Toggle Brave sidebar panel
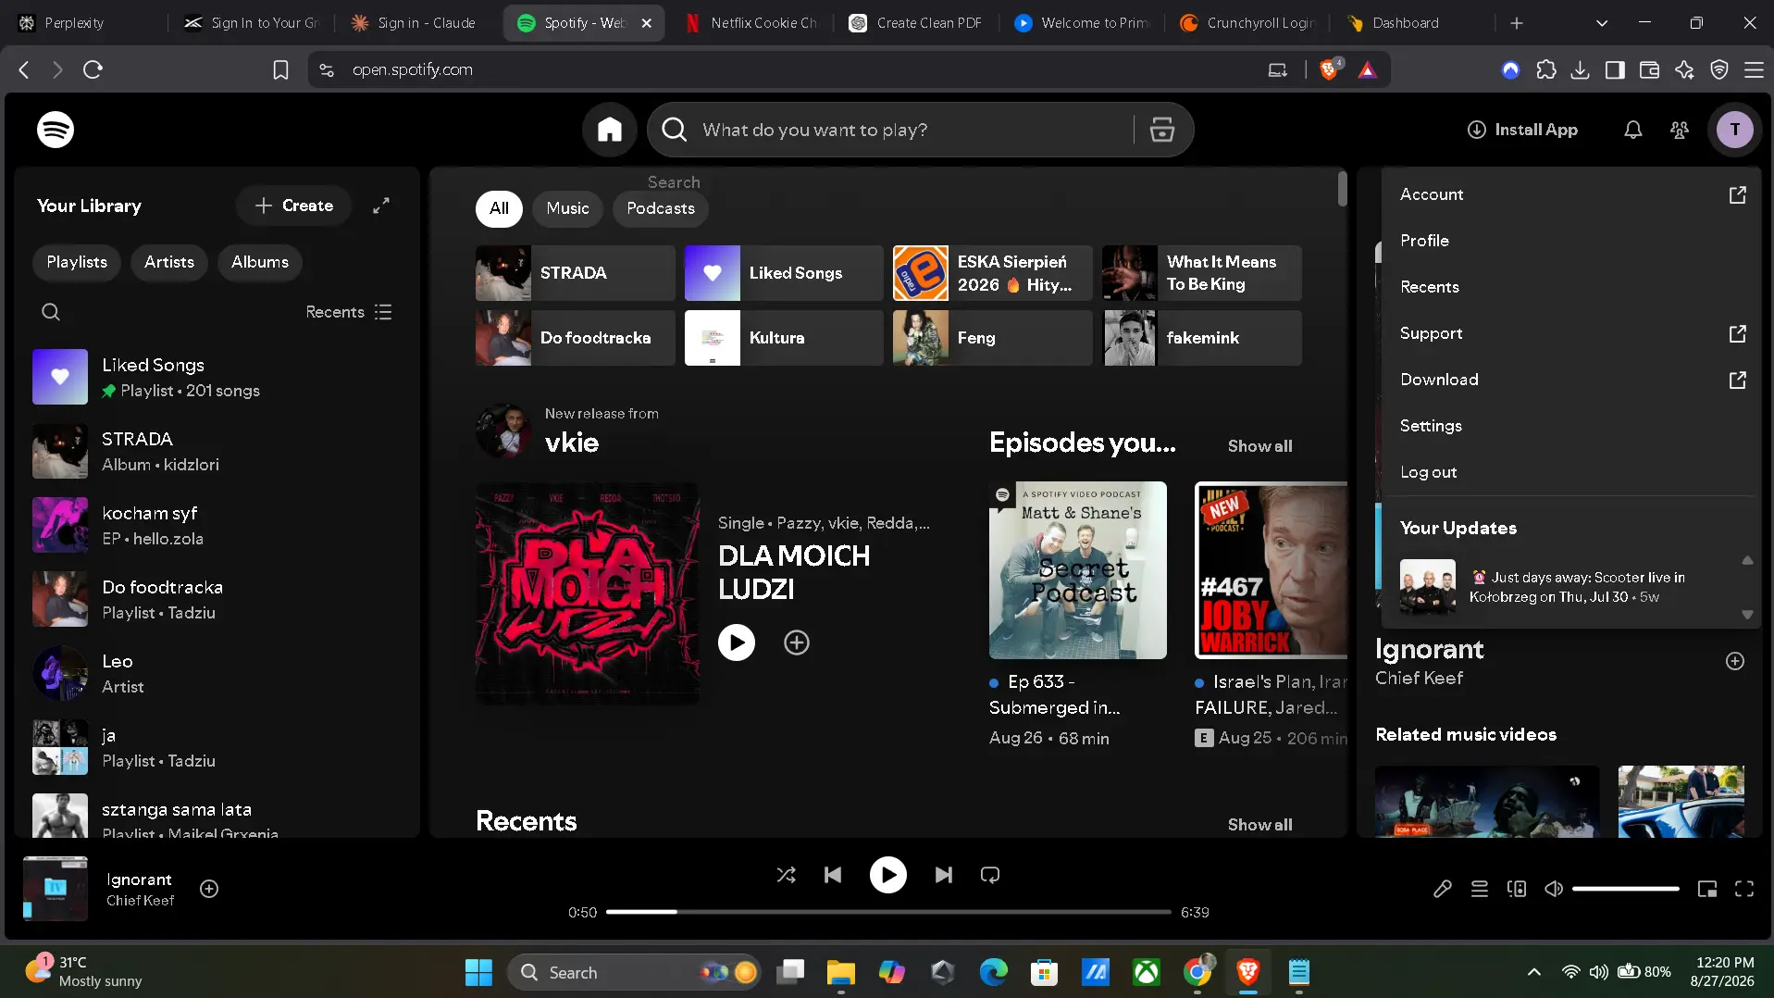 1615,69
